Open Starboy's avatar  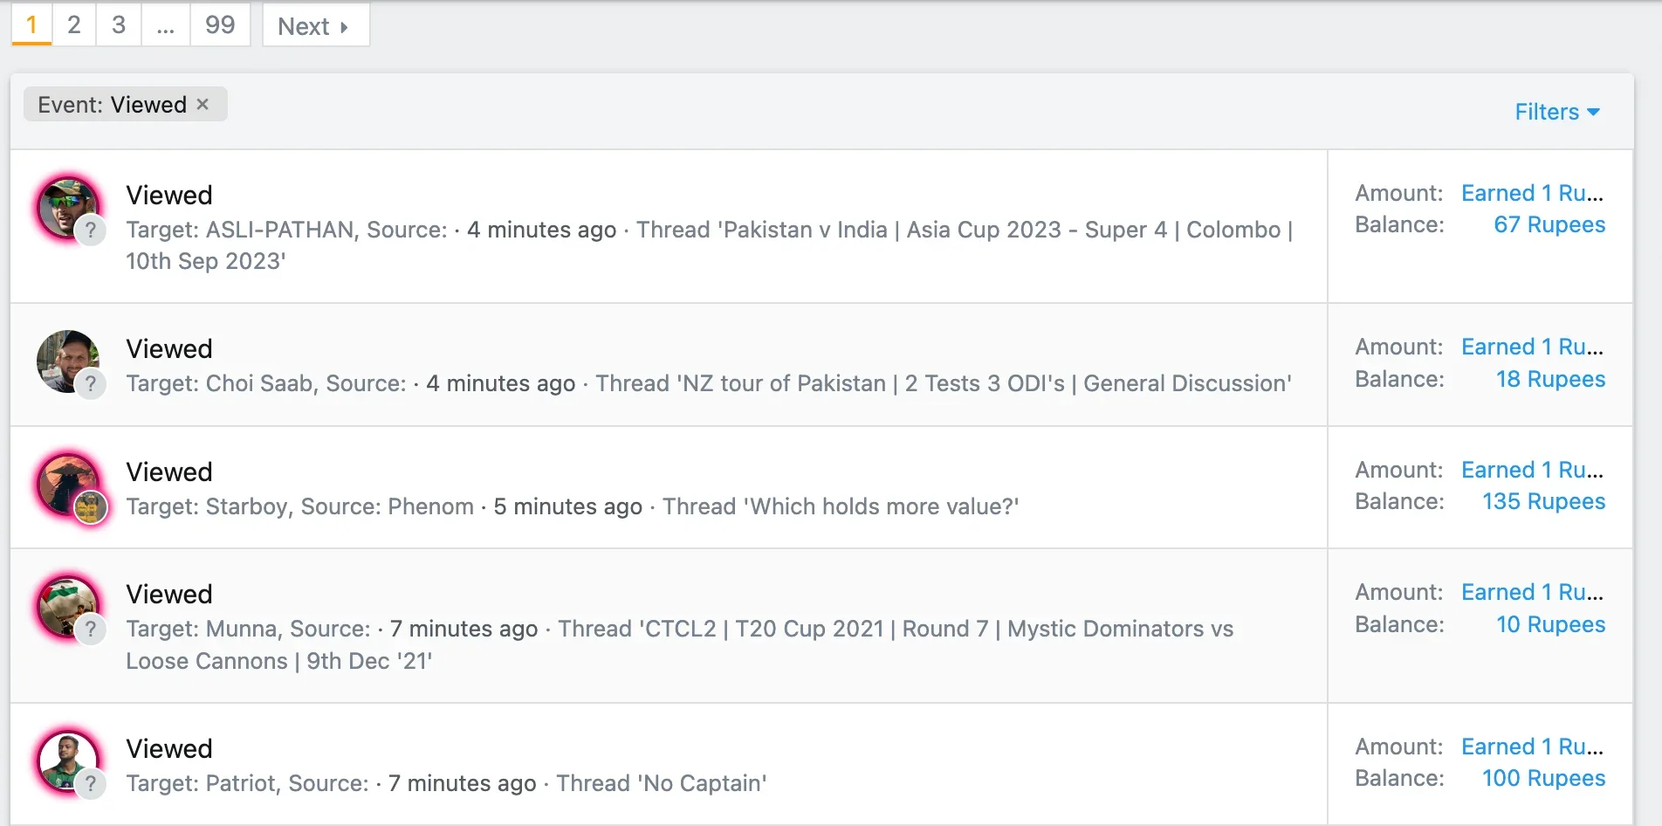(x=67, y=484)
